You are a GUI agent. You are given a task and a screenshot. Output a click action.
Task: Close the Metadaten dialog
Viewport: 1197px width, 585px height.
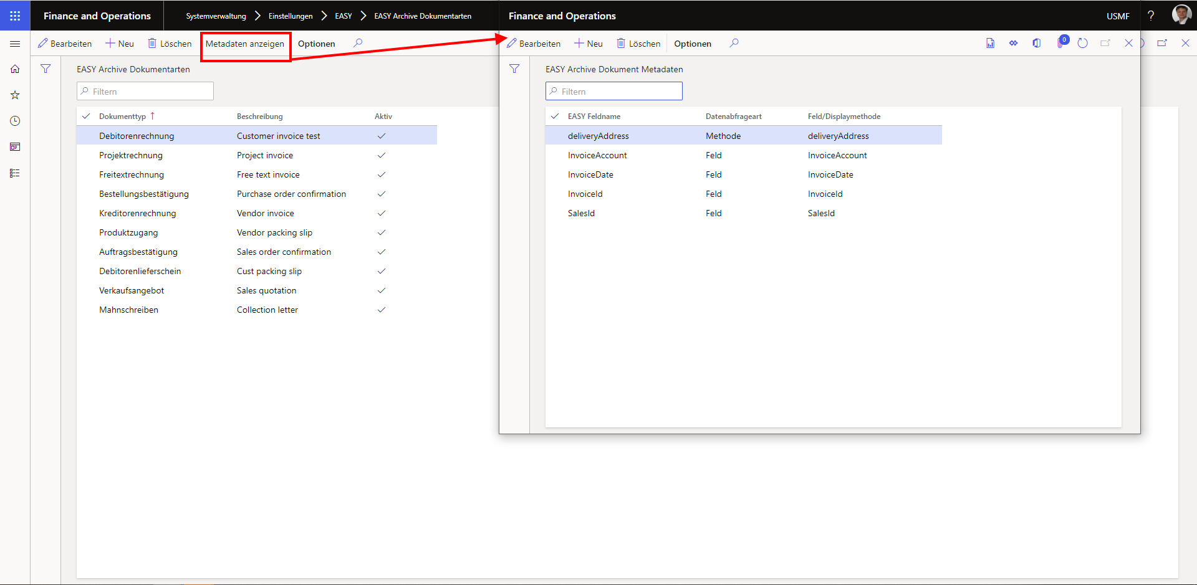pos(1128,43)
